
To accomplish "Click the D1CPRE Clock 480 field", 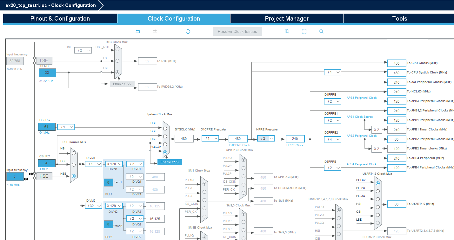I will [238, 139].
